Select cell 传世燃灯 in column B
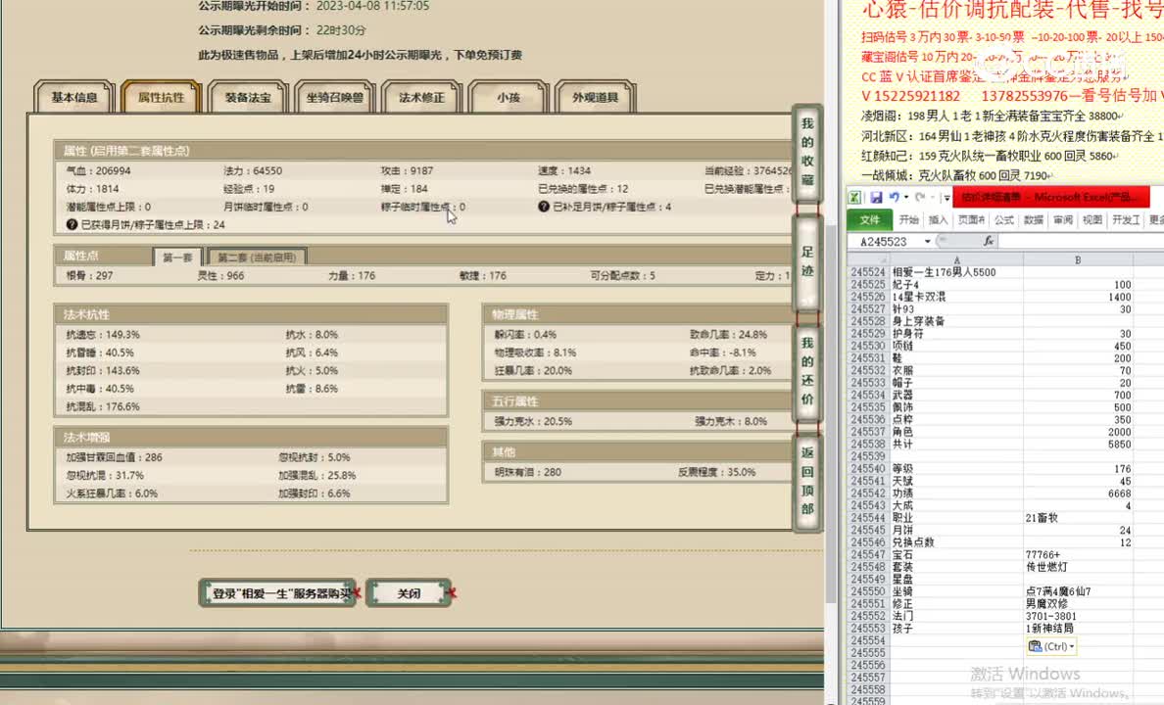The width and height of the screenshot is (1164, 705). click(1078, 567)
